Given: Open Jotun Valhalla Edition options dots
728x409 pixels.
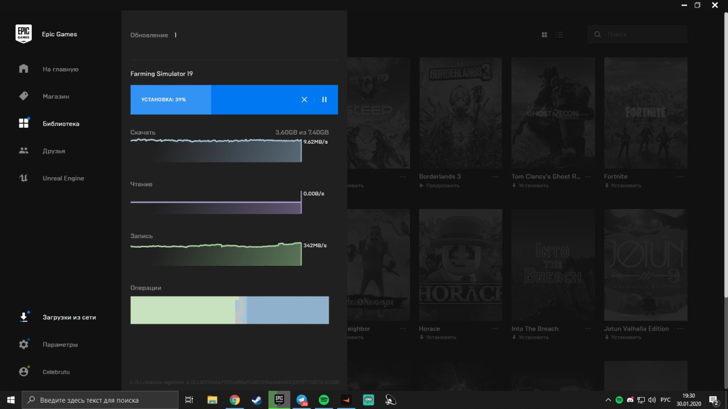Looking at the screenshot, I should click(x=680, y=329).
